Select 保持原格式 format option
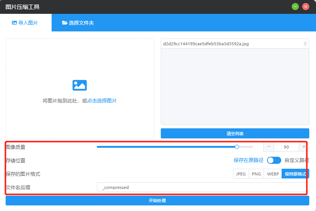Image resolution: width=316 pixels, height=211 pixels. (x=295, y=174)
